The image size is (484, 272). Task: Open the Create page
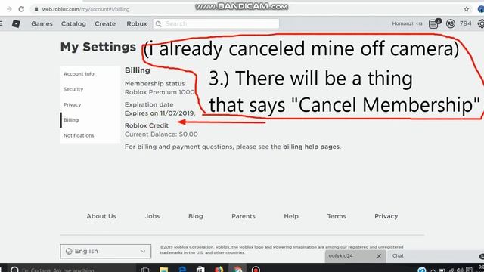pos(105,23)
